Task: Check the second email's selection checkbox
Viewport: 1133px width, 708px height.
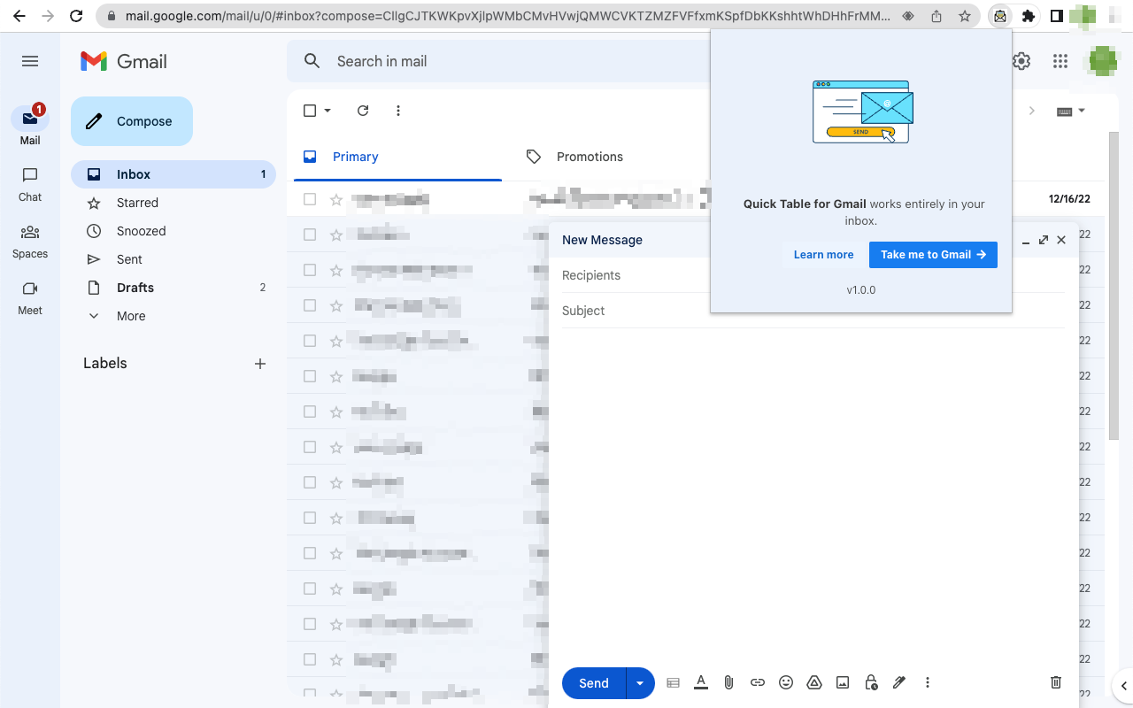Action: click(x=309, y=235)
